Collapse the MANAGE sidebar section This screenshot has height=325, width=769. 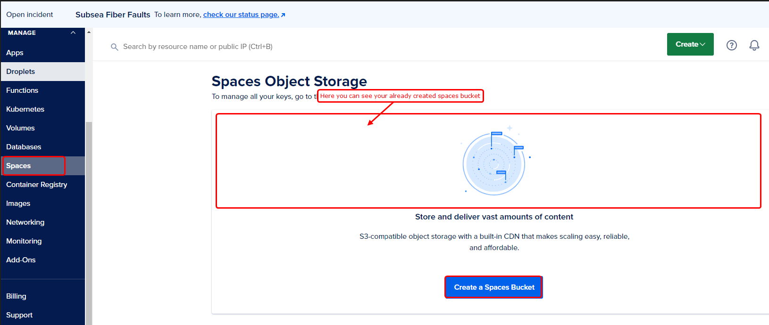pos(73,33)
